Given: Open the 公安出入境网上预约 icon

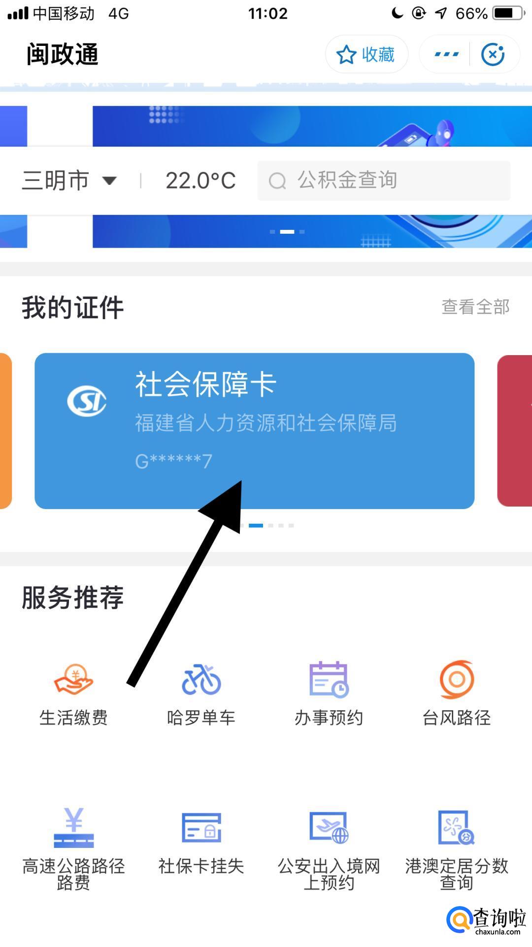Looking at the screenshot, I should (329, 828).
